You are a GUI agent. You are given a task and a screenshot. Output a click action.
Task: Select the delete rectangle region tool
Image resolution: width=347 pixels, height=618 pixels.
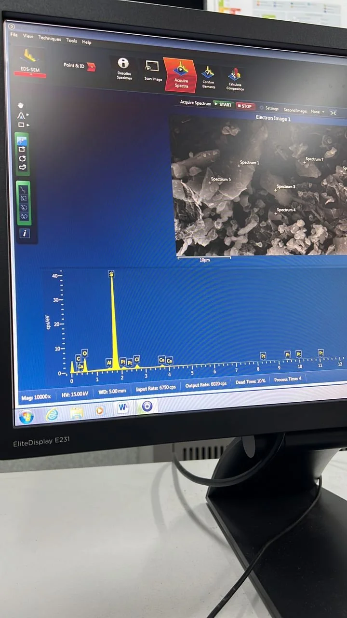(24, 198)
